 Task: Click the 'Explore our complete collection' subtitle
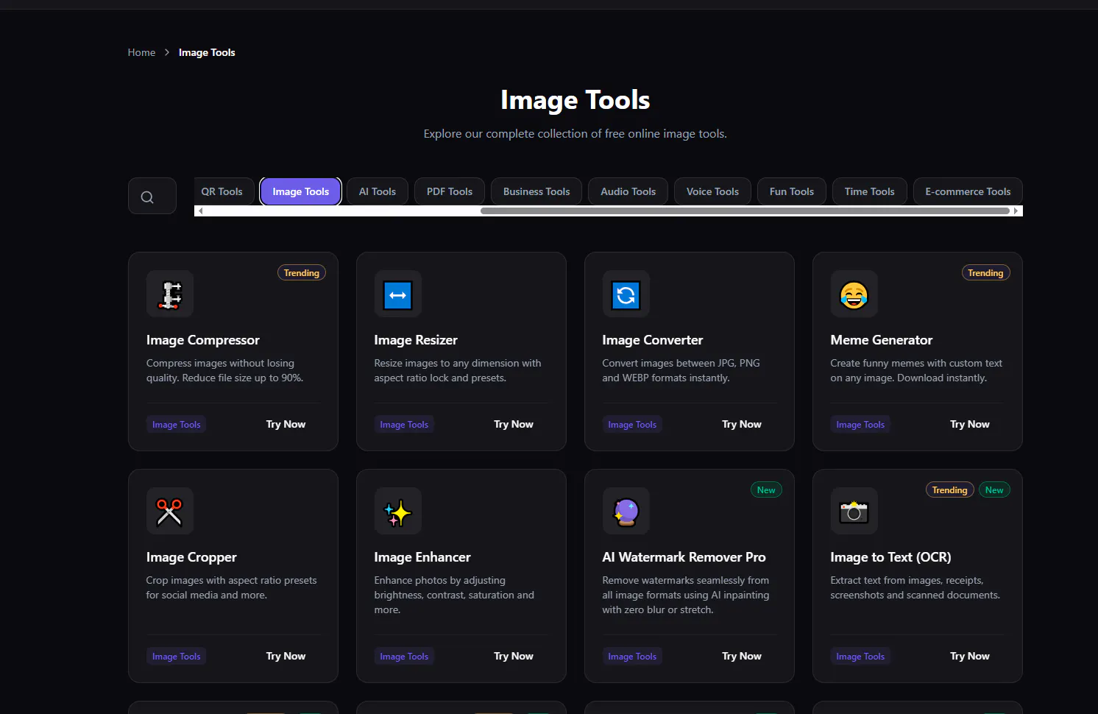coord(575,134)
